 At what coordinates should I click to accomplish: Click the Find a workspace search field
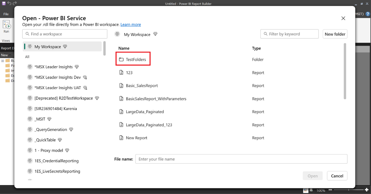65,34
